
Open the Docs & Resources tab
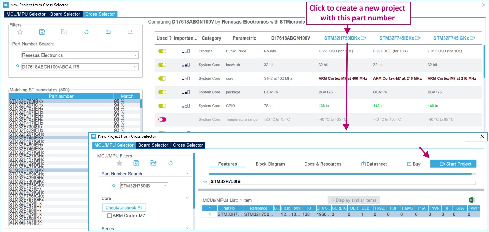coord(323,164)
